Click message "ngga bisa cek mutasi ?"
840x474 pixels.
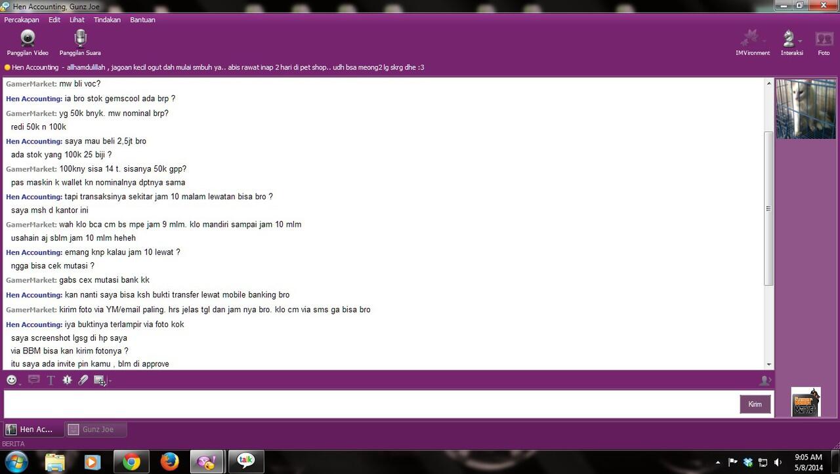[52, 266]
